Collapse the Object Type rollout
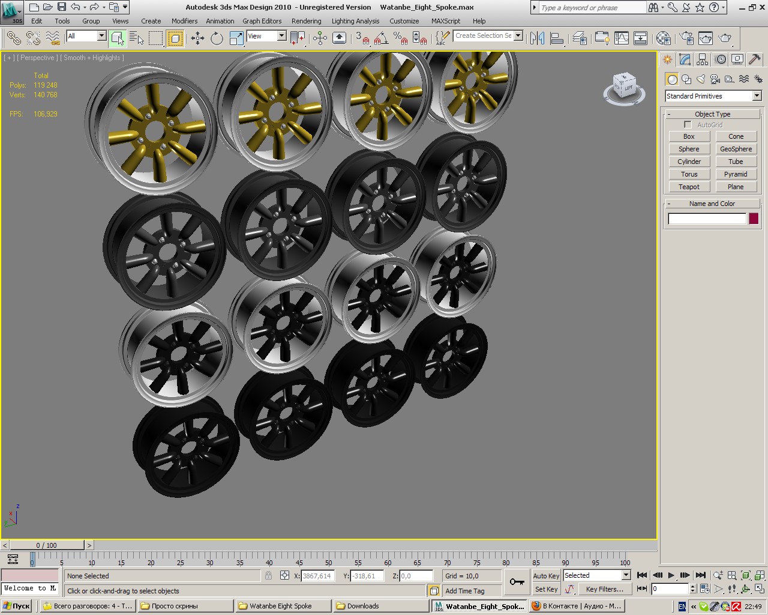768x615 pixels. tap(712, 114)
